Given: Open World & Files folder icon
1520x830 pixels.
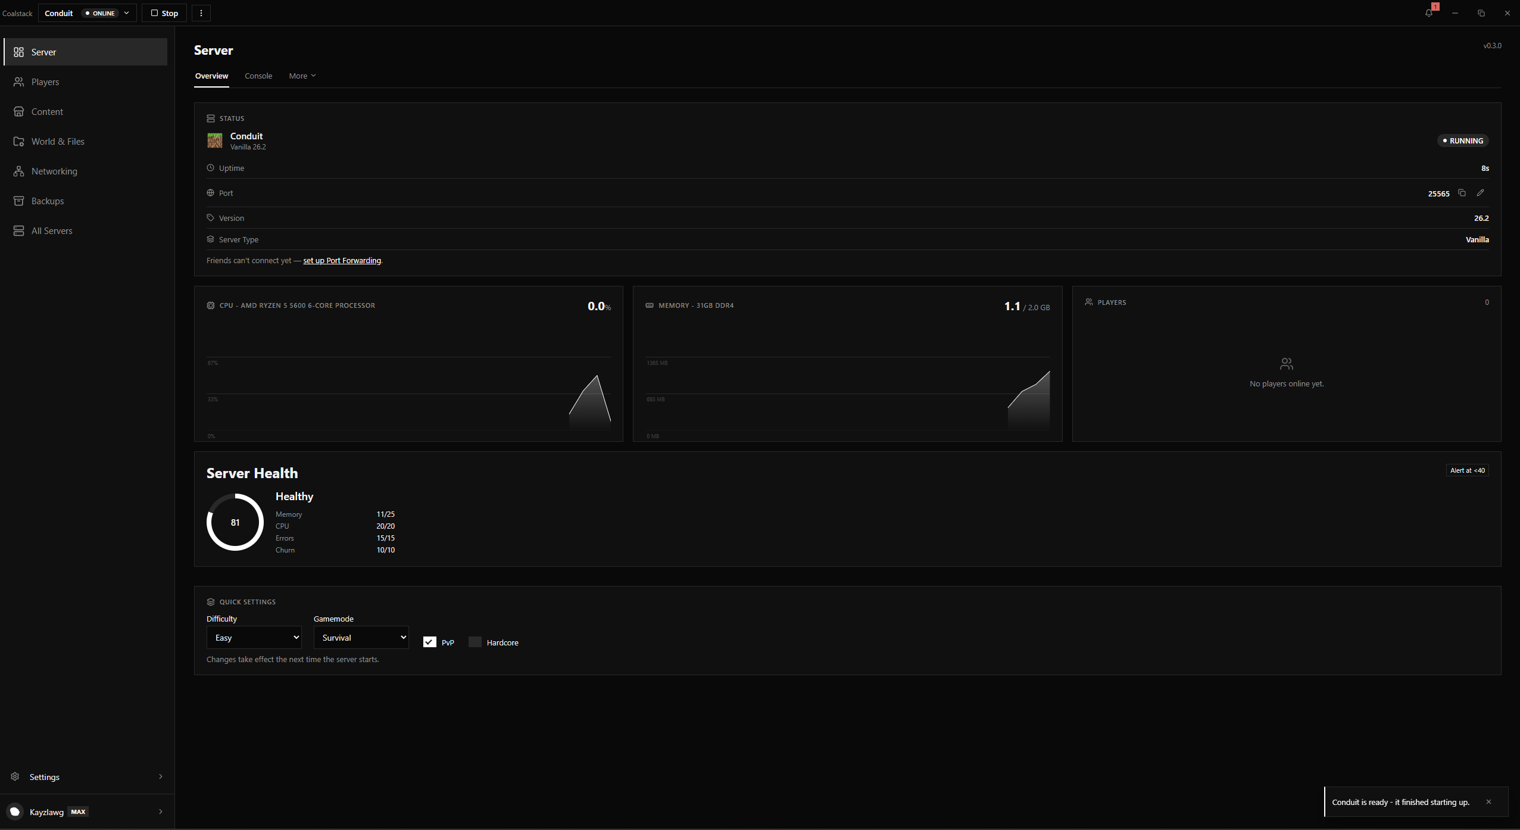Looking at the screenshot, I should (x=19, y=142).
